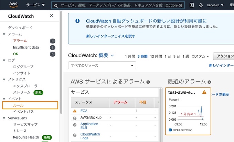Collapse the ServiceLens section in sidebar
Image resolution: width=234 pixels, height=142 pixels.
pyautogui.click(x=4, y=118)
